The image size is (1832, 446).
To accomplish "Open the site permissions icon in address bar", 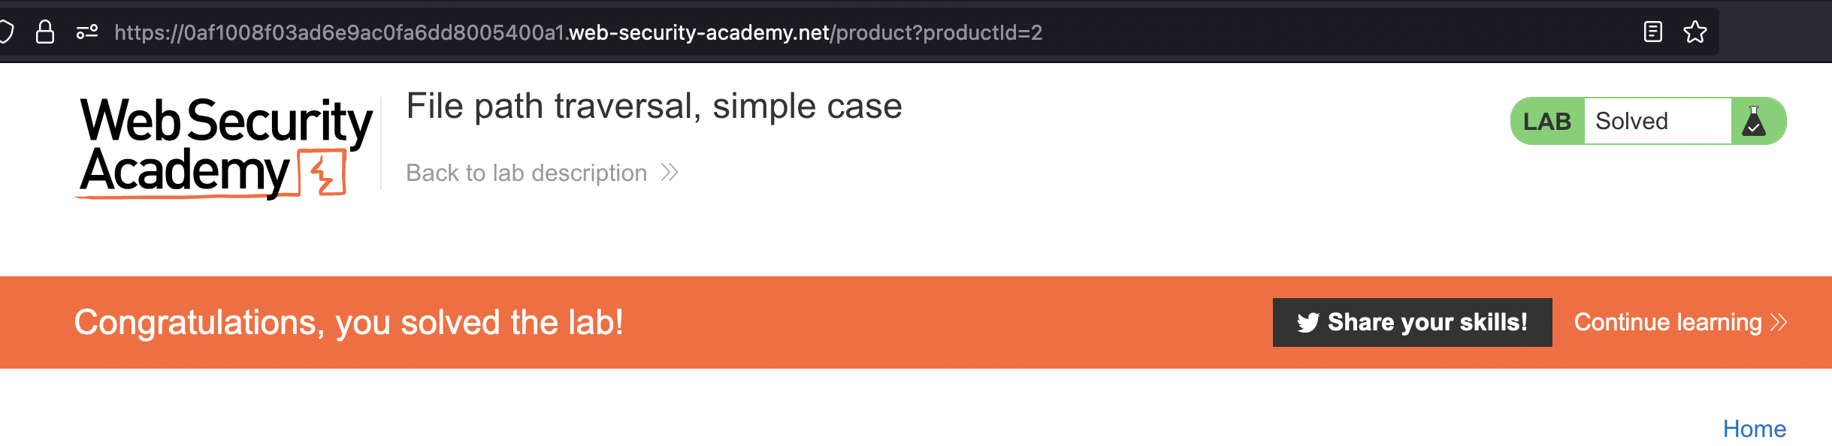I will point(87,32).
